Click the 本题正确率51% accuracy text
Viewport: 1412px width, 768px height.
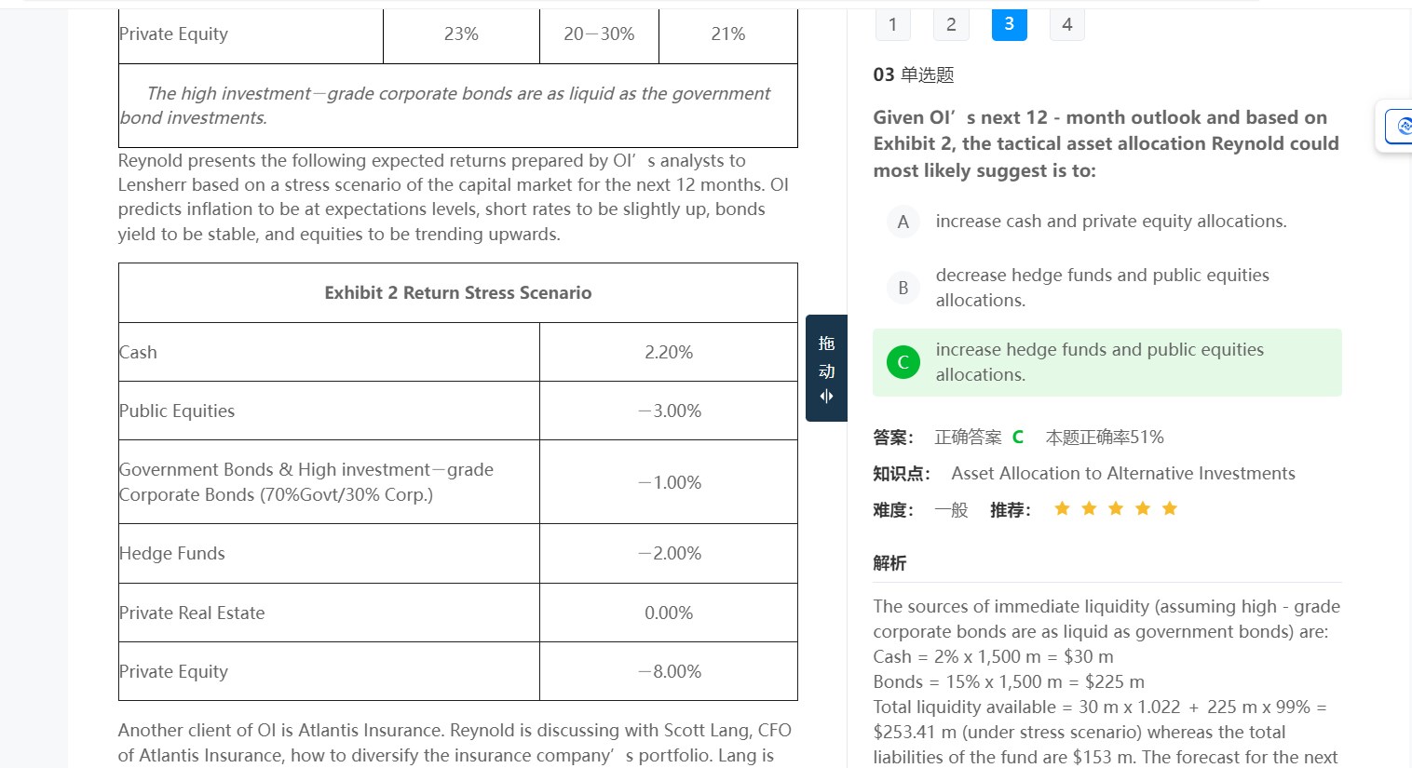[x=1105, y=438]
